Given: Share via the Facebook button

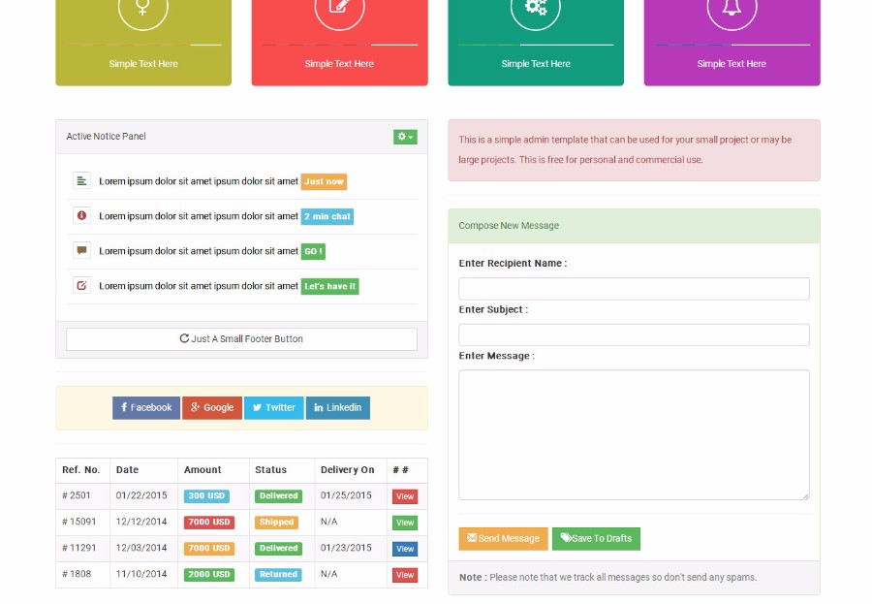Looking at the screenshot, I should [146, 407].
